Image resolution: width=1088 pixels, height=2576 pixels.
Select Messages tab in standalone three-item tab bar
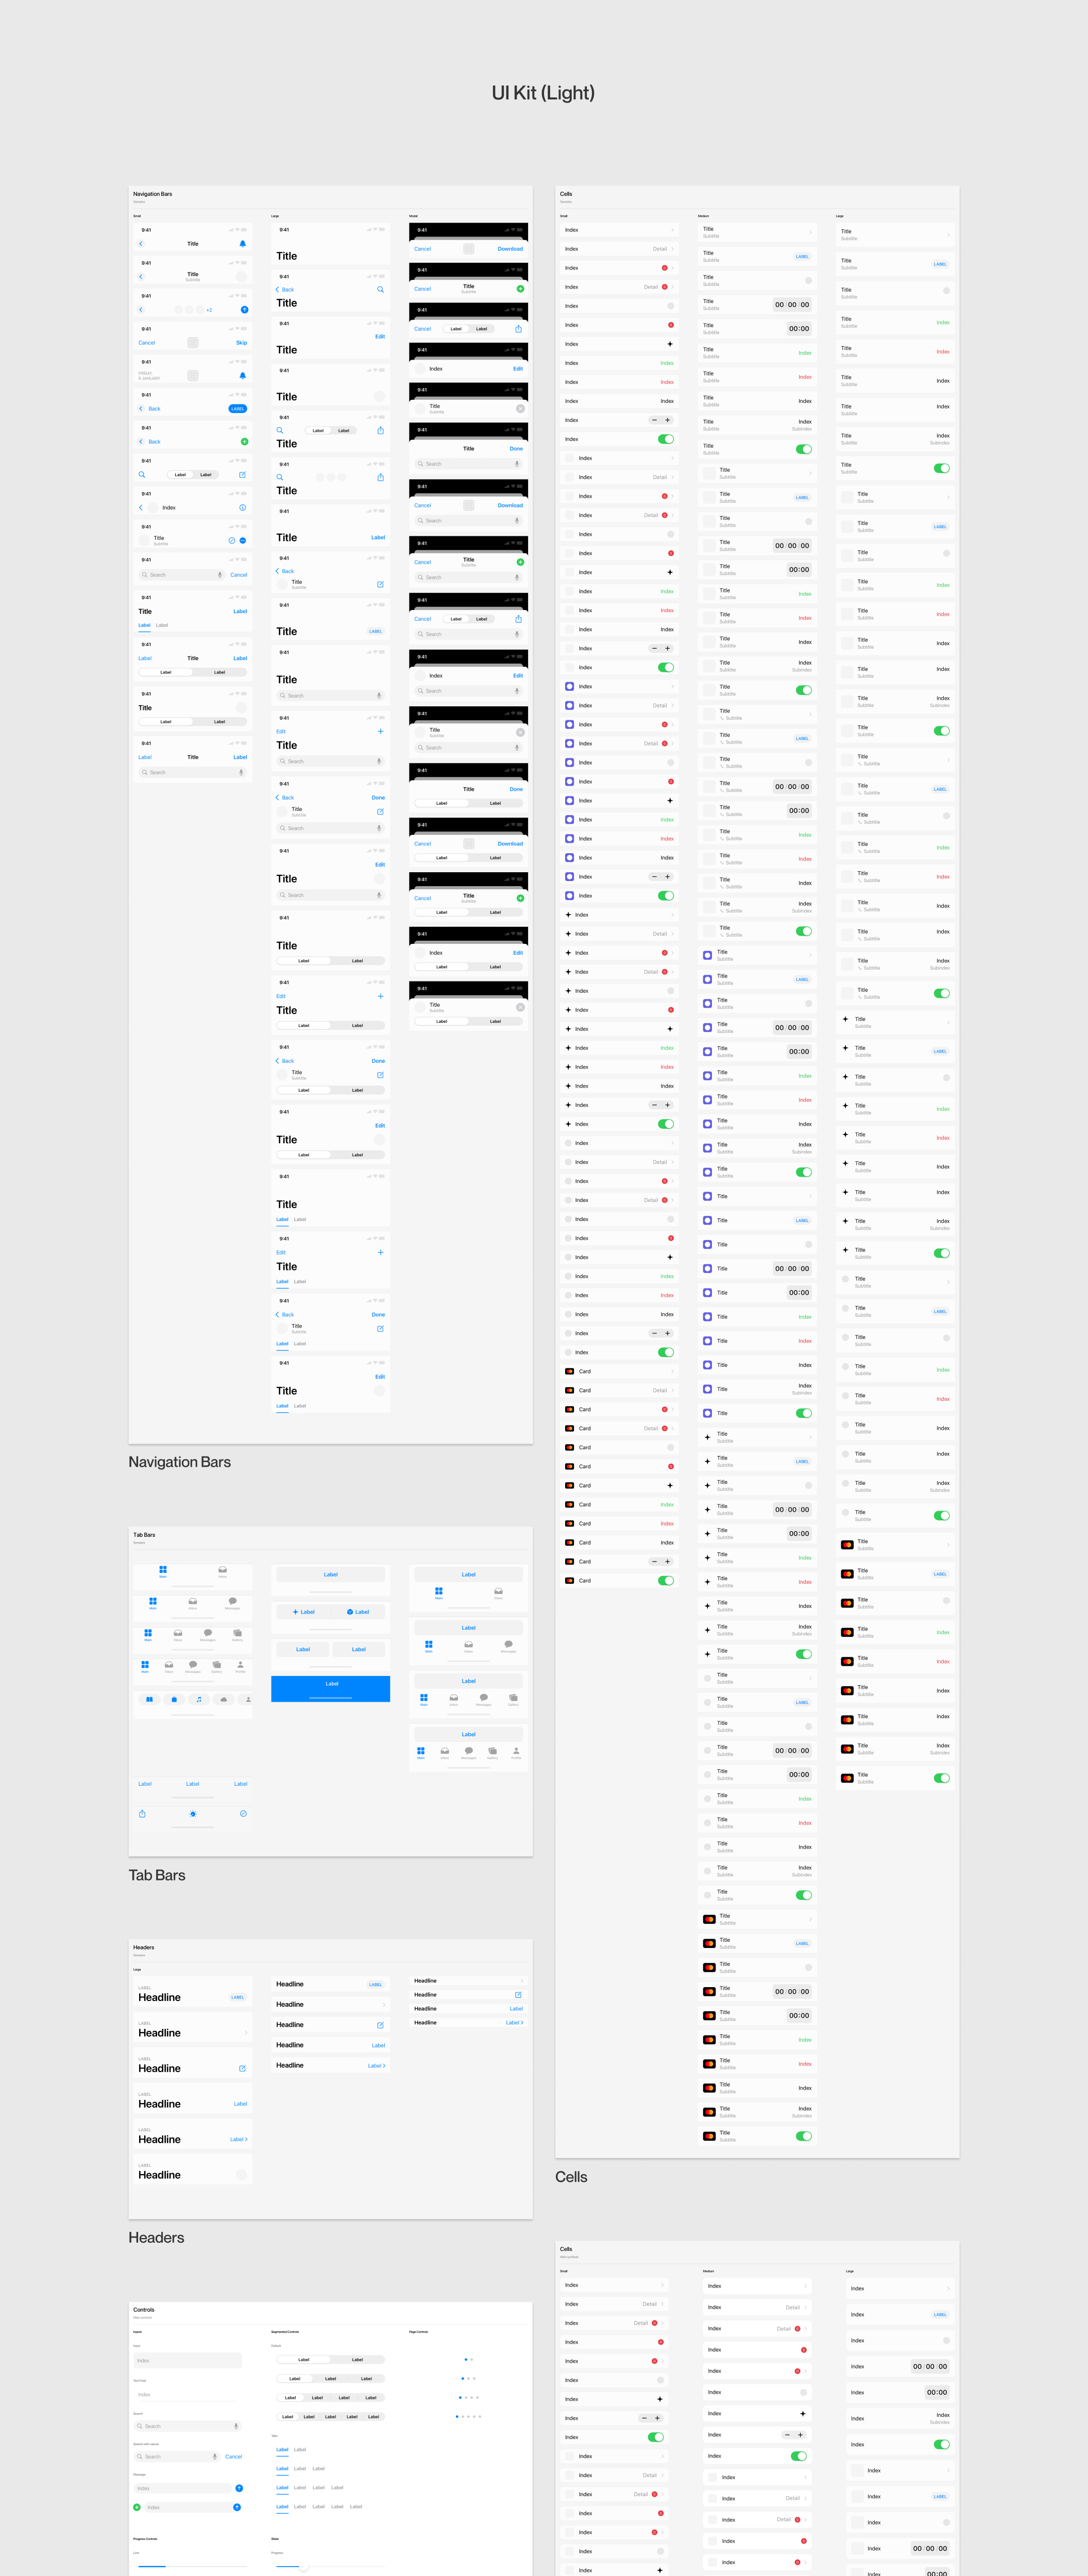pos(232,1603)
